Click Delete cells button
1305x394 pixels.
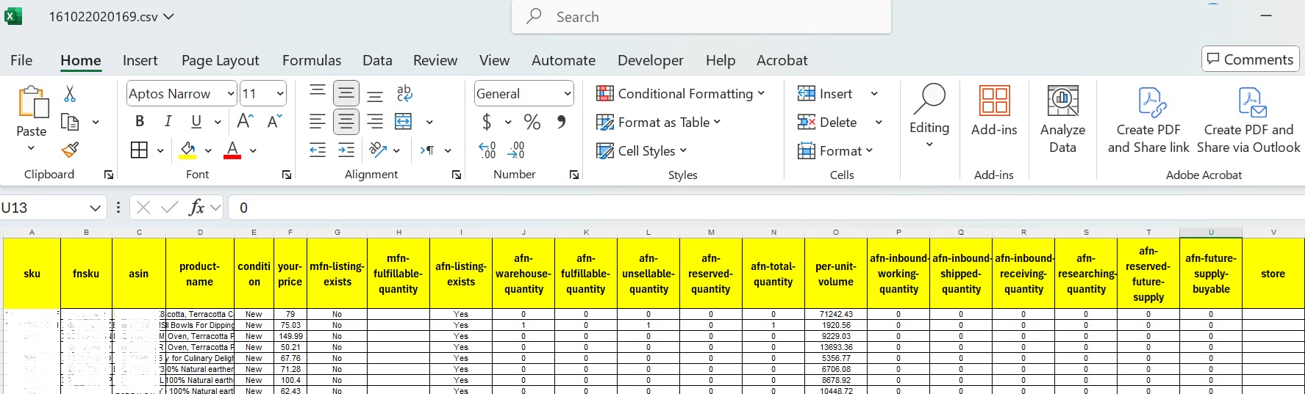(827, 123)
